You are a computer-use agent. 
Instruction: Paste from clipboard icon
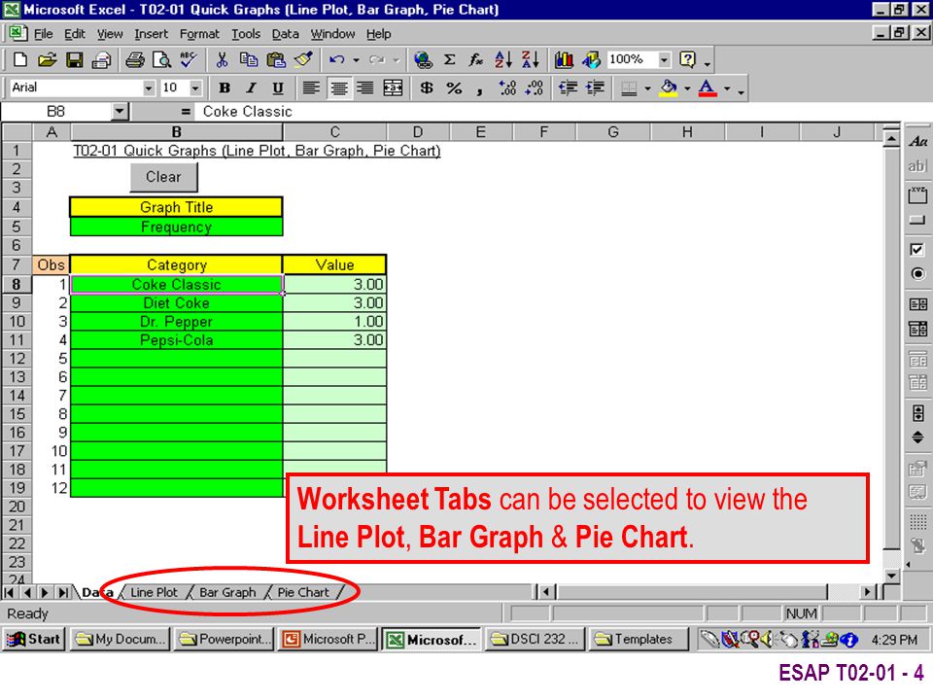click(x=275, y=59)
